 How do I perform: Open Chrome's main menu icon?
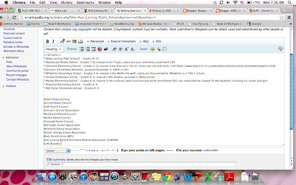[289, 18]
